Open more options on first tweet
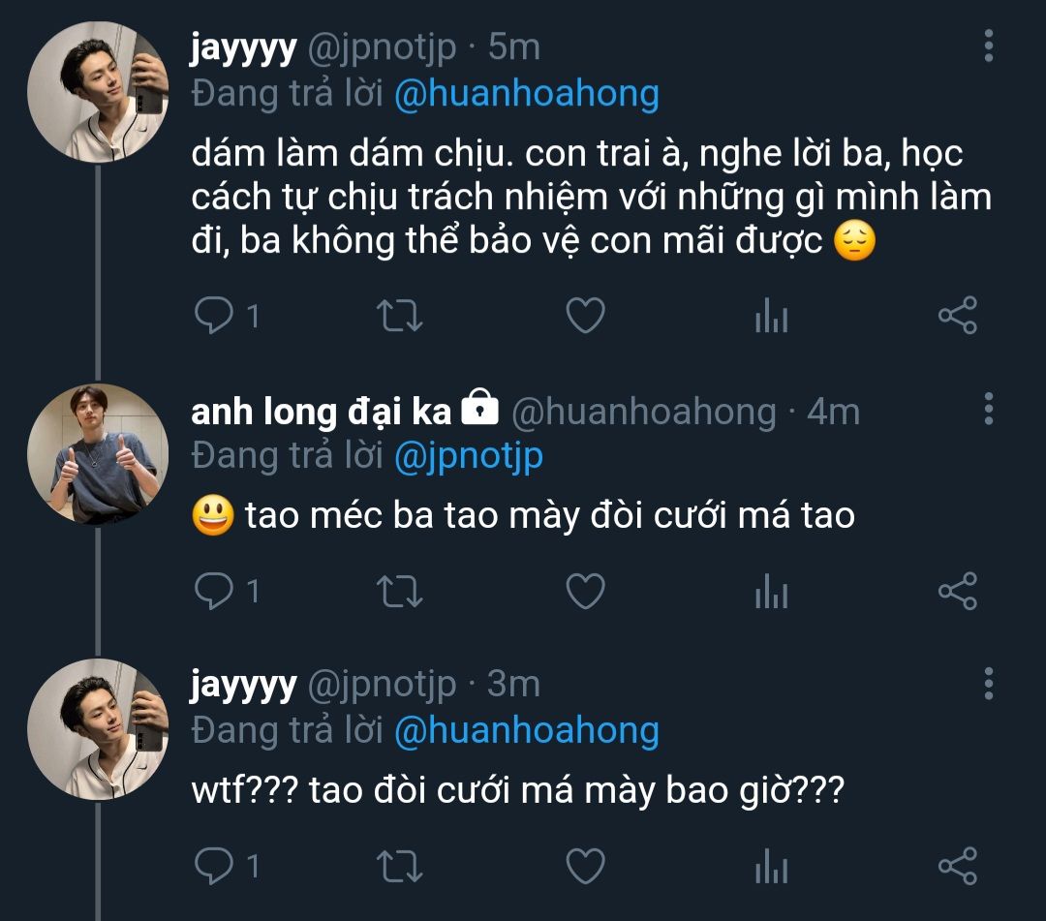The height and width of the screenshot is (921, 1046). tap(988, 46)
